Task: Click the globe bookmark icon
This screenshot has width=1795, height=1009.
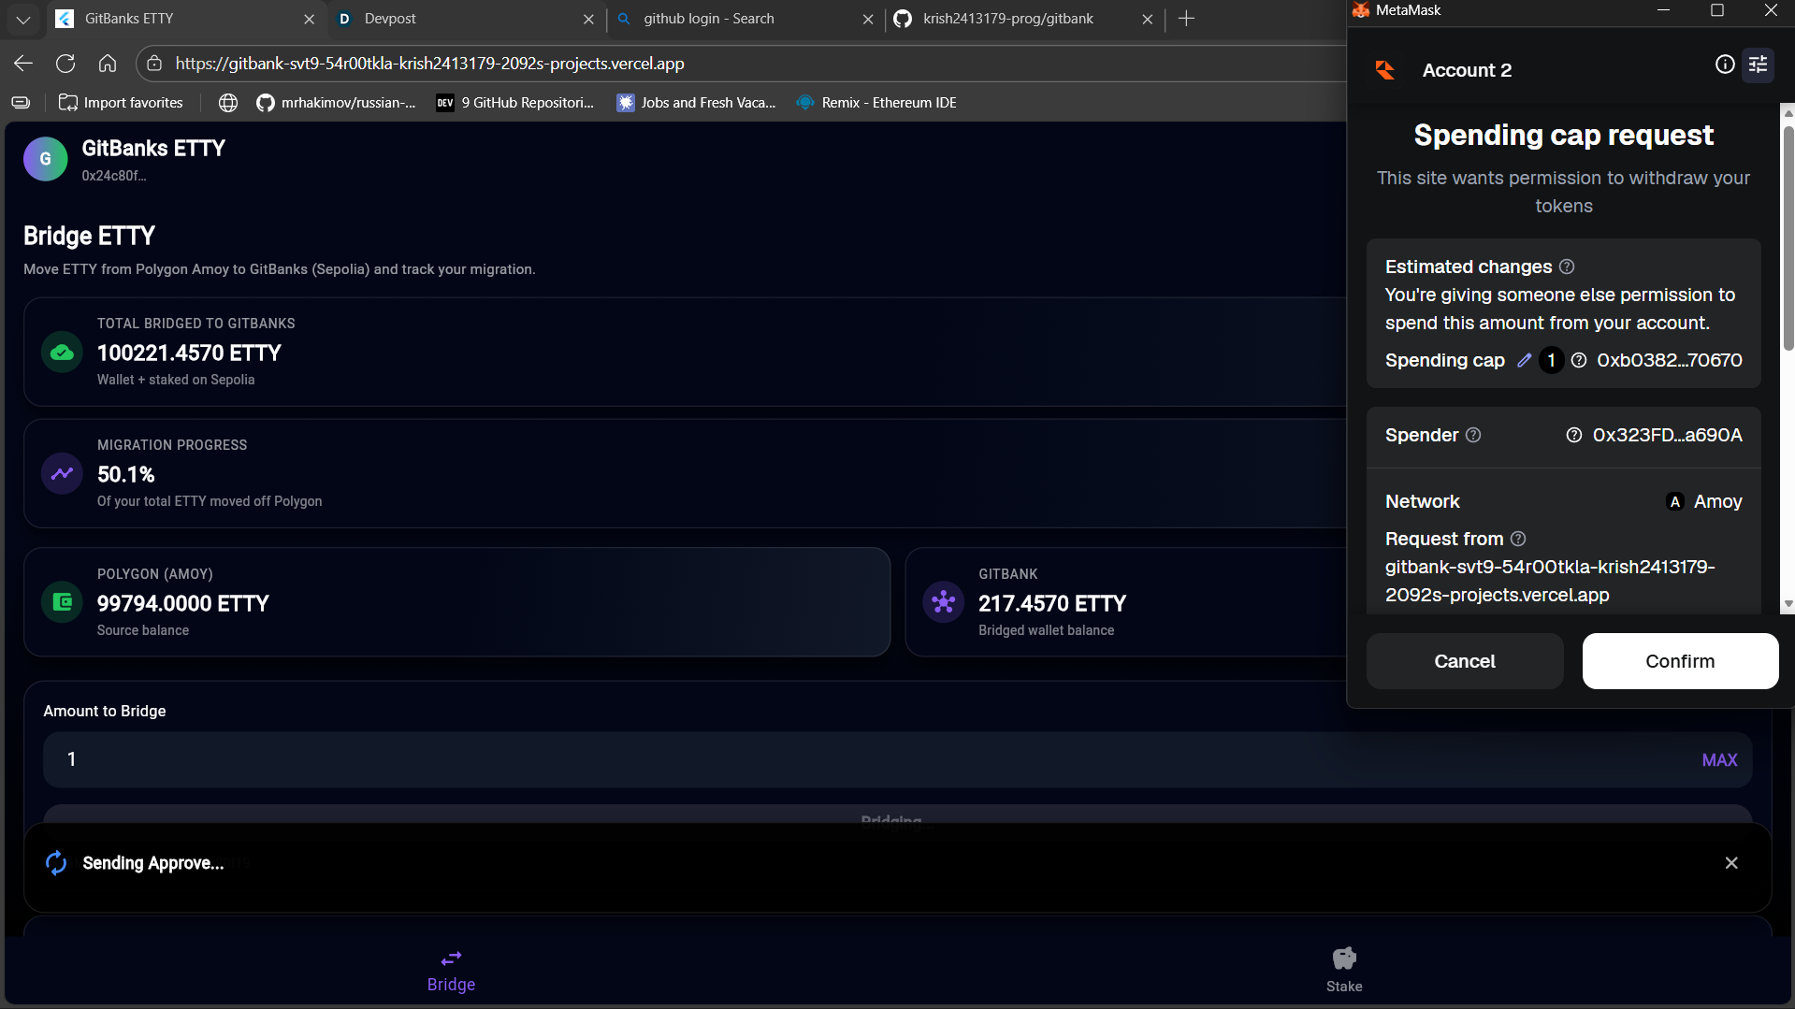Action: point(228,103)
